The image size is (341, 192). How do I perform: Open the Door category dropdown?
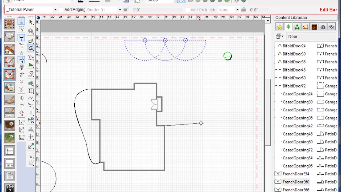(x=311, y=37)
